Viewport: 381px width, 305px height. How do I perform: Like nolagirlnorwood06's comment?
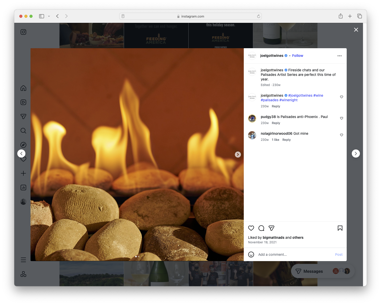tap(342, 135)
